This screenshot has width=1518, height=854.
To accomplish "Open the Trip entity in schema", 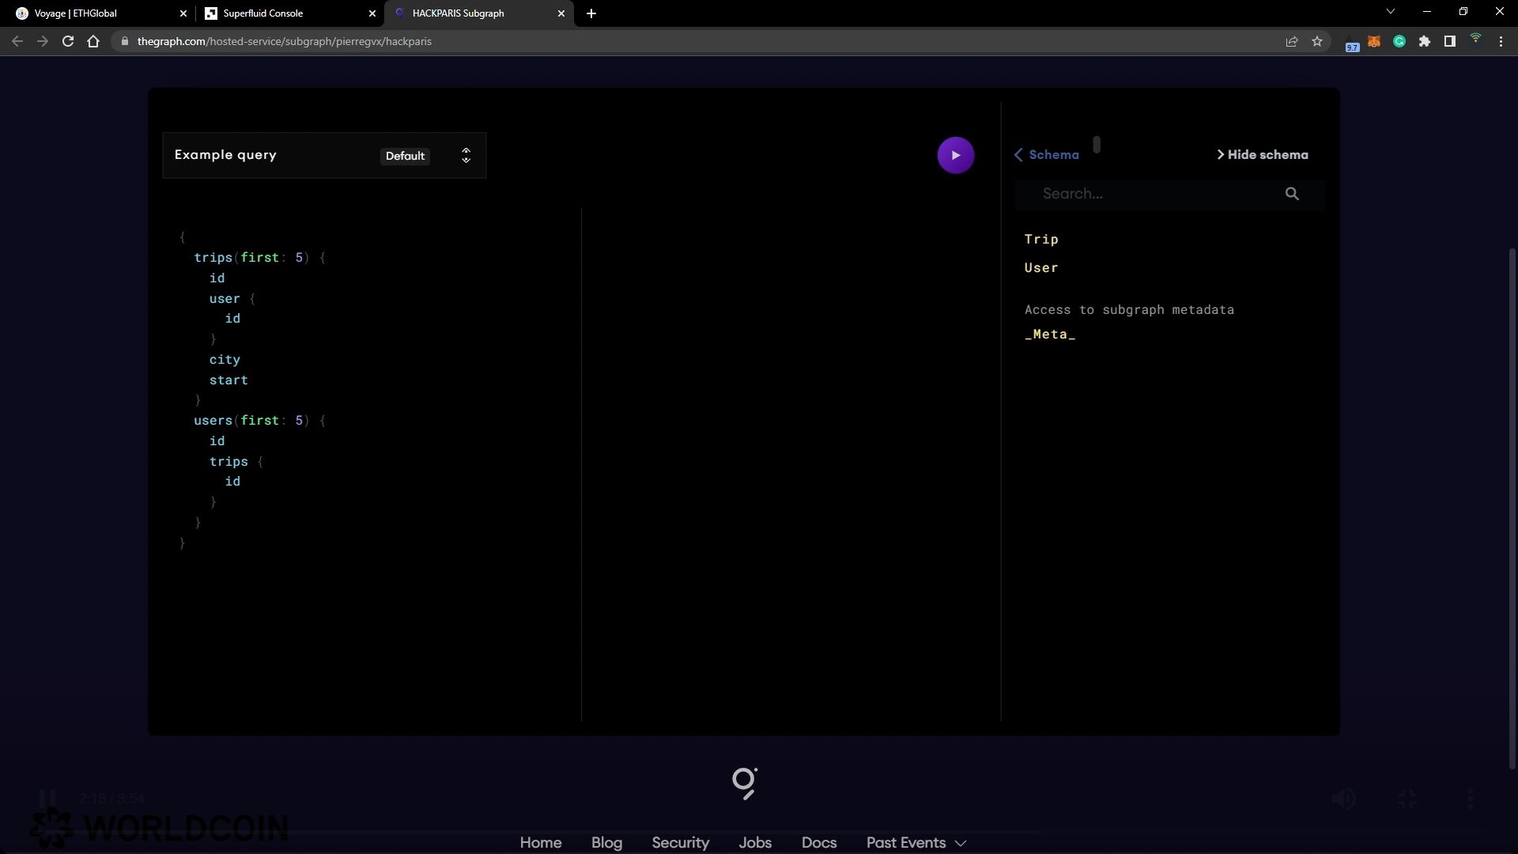I will (1041, 239).
